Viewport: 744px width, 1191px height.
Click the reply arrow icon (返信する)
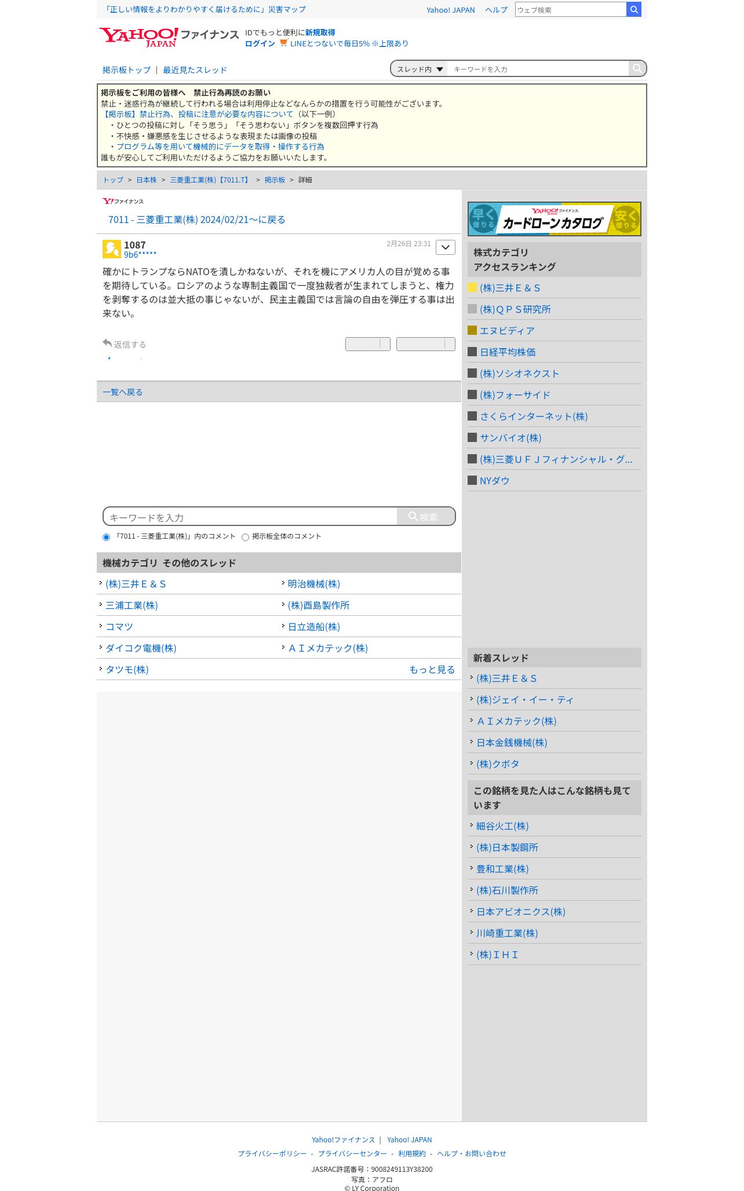(107, 344)
